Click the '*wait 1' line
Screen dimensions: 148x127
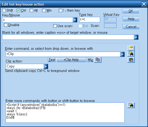[x=11, y=111]
